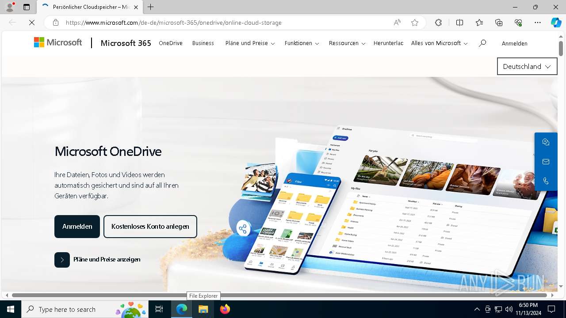
Task: Launch Firefox from the taskbar
Action: tap(225, 309)
